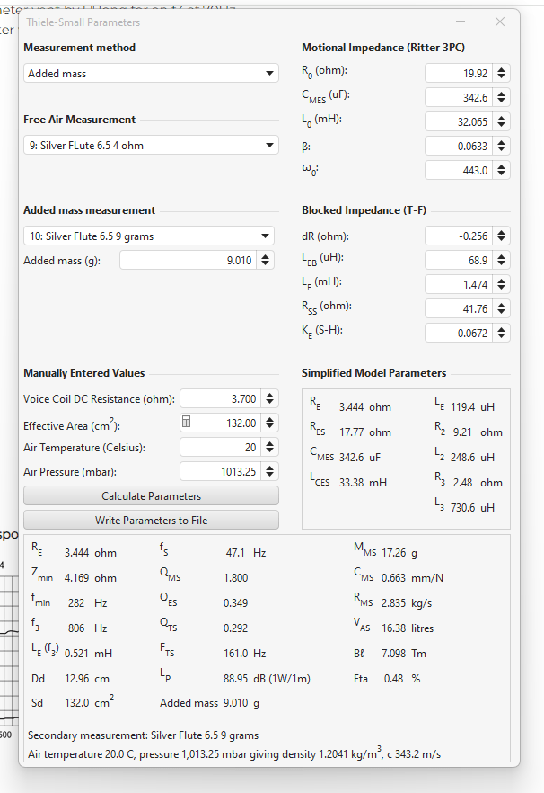This screenshot has height=793, width=544.
Task: Click the dR (ohm) stepper arrows
Action: 501,236
